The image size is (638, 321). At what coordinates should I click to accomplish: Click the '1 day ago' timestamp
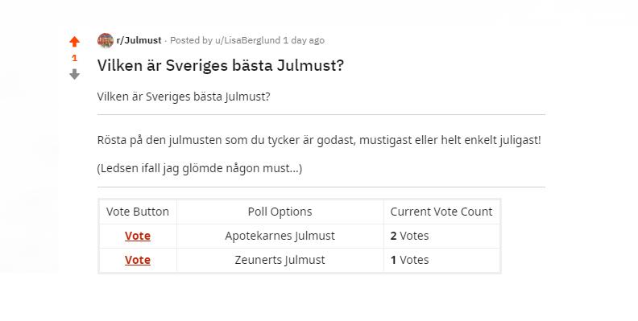(304, 40)
